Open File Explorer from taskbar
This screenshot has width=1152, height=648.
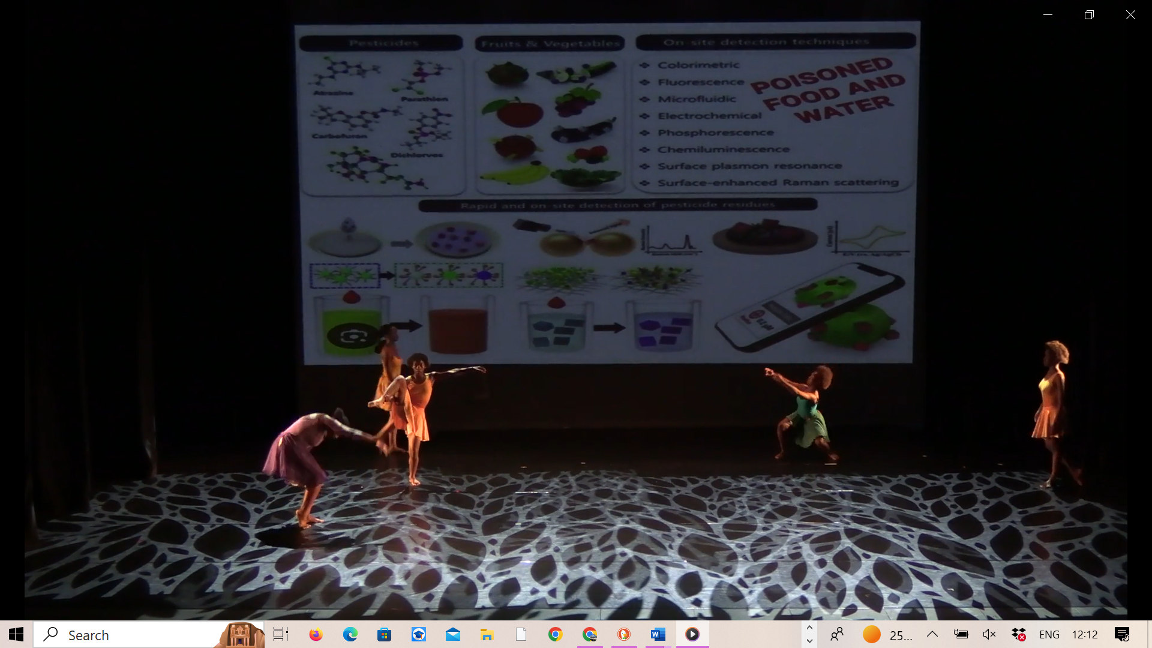pyautogui.click(x=487, y=634)
